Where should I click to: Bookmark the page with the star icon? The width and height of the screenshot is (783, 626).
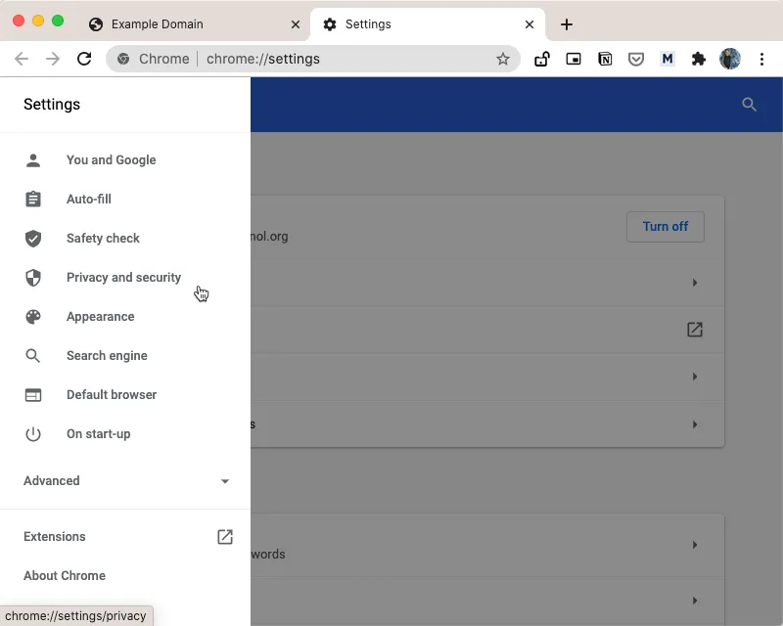tap(503, 59)
